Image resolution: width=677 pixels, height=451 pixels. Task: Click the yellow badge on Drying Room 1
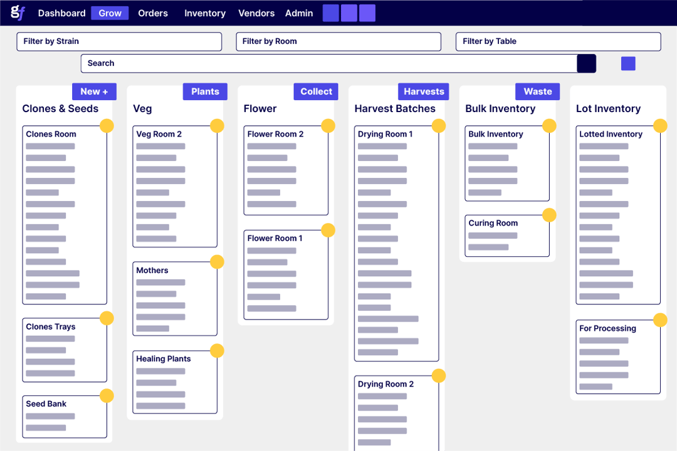(439, 126)
